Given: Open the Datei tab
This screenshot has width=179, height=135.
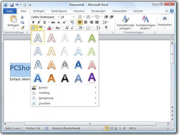Looking at the screenshot, I should [10, 11].
